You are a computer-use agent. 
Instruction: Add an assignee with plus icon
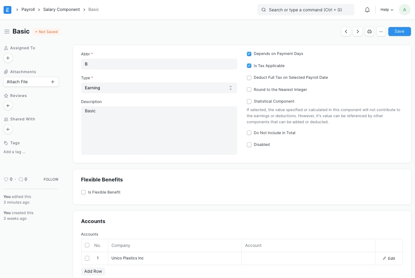click(8, 58)
